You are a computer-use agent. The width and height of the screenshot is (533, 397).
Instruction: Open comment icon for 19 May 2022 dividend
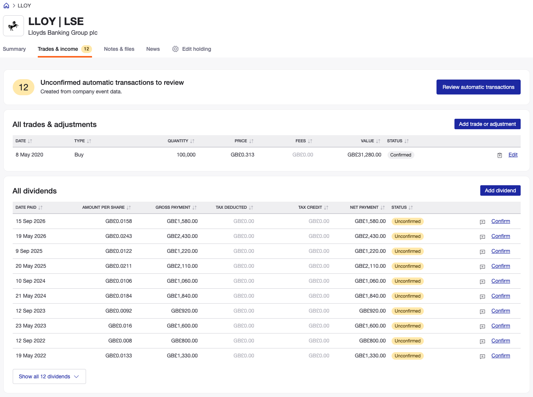pos(483,356)
